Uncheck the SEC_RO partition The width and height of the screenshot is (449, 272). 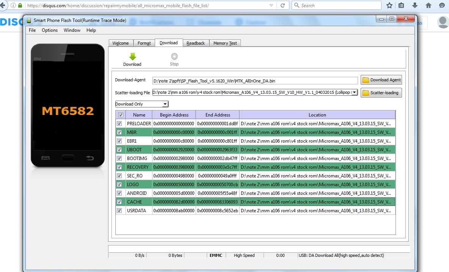pyautogui.click(x=119, y=176)
